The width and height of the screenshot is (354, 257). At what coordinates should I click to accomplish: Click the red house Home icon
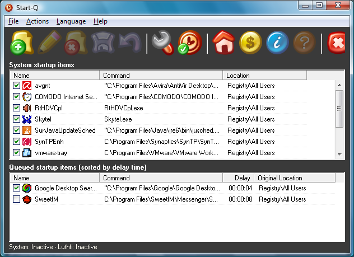tap(223, 42)
